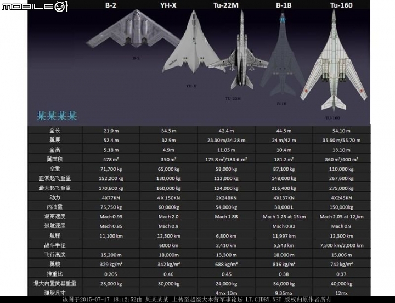Click the 巡航速度 row label
This screenshot has width=395, height=303.
55,226
